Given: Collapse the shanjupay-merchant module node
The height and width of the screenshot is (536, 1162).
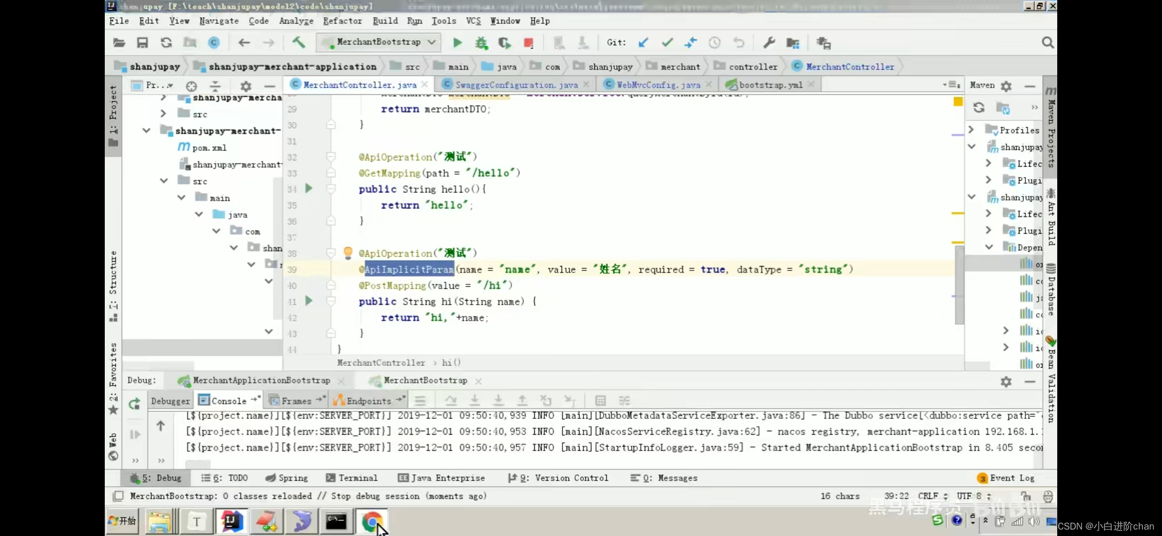Looking at the screenshot, I should tap(146, 131).
